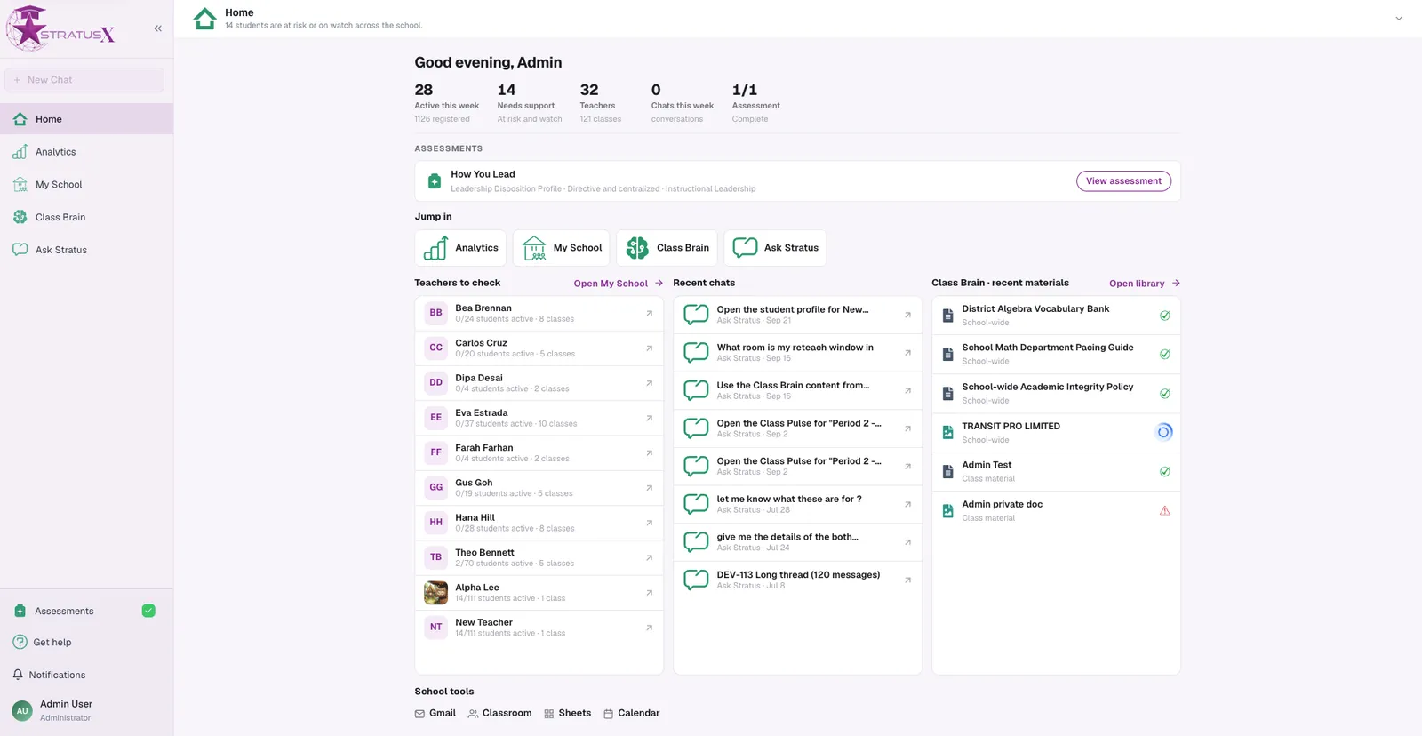The width and height of the screenshot is (1422, 736).
Task: Jump into My School card
Action: 562,248
